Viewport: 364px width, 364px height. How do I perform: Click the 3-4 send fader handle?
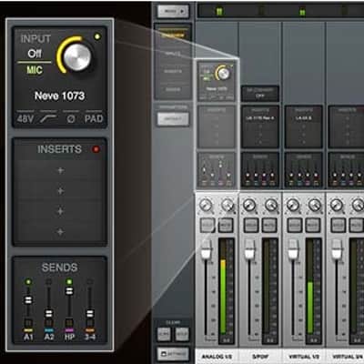[x=90, y=313]
